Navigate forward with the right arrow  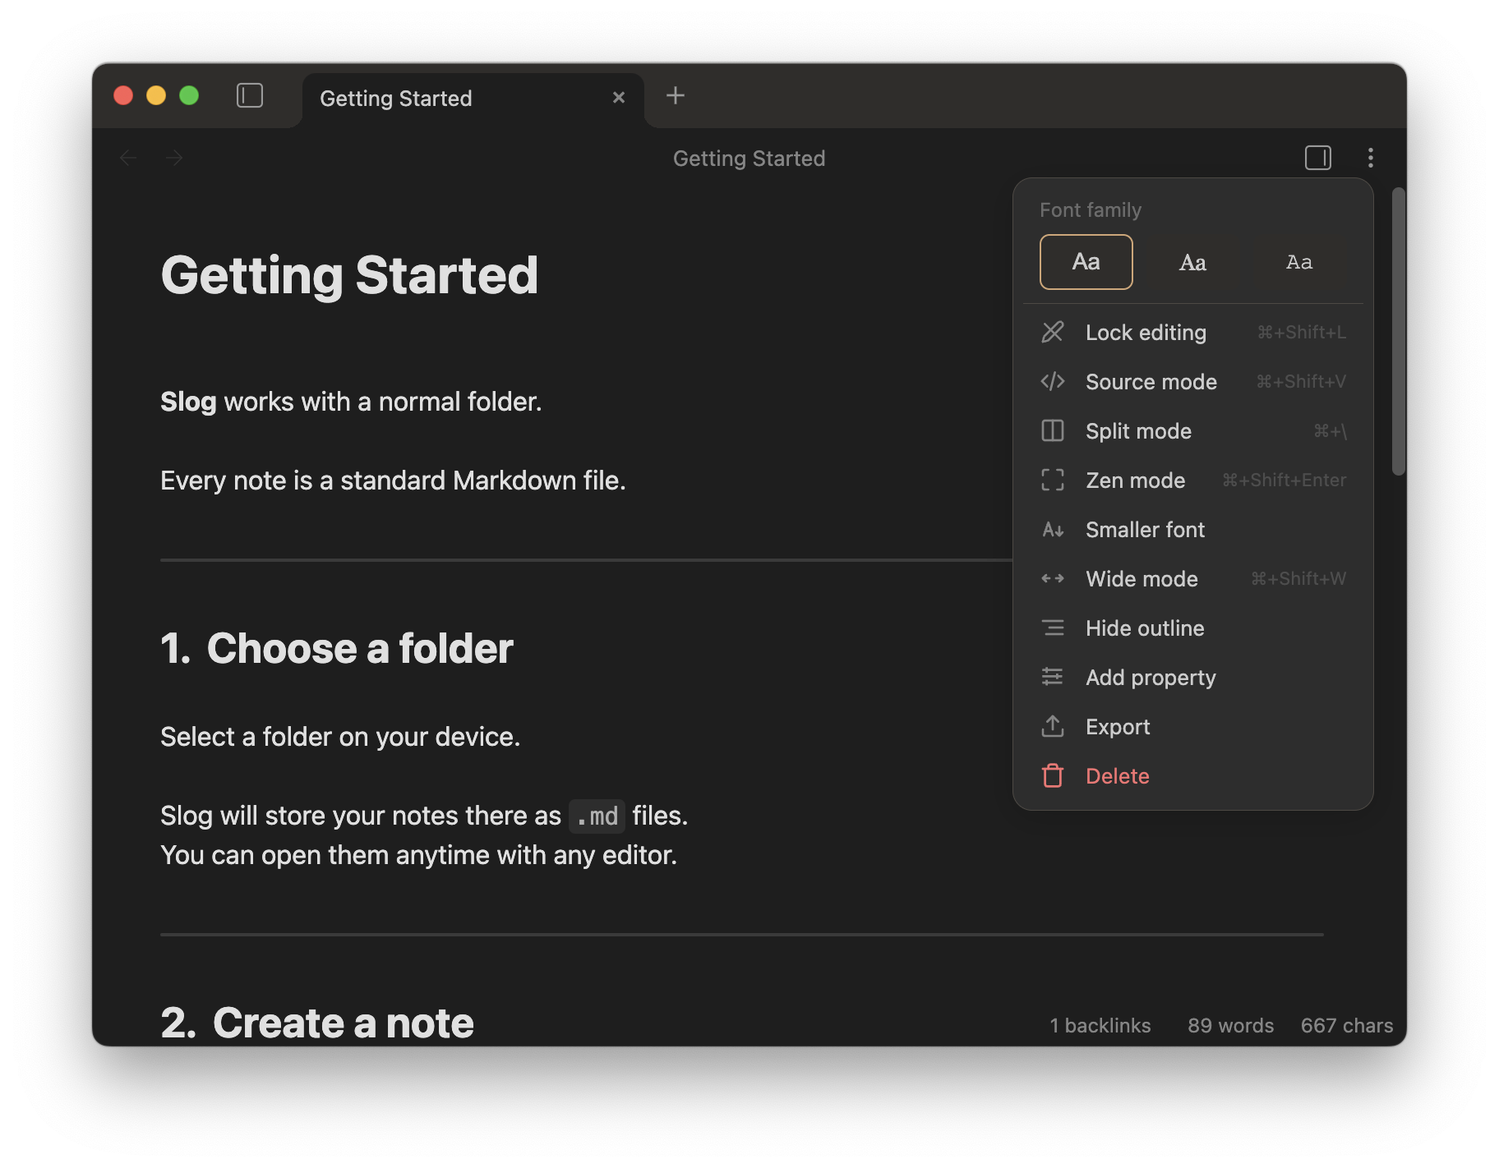174,158
